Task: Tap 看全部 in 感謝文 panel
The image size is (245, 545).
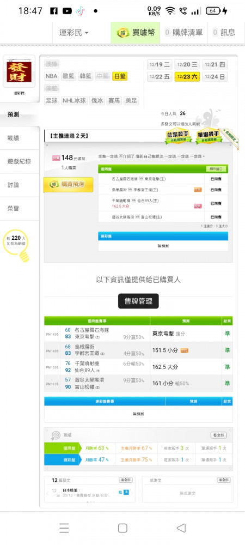Action: tap(224, 480)
